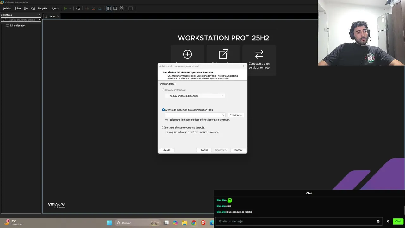This screenshot has height=228, width=405.
Task: Click the take snapshot toolbar icon
Action: (87, 9)
